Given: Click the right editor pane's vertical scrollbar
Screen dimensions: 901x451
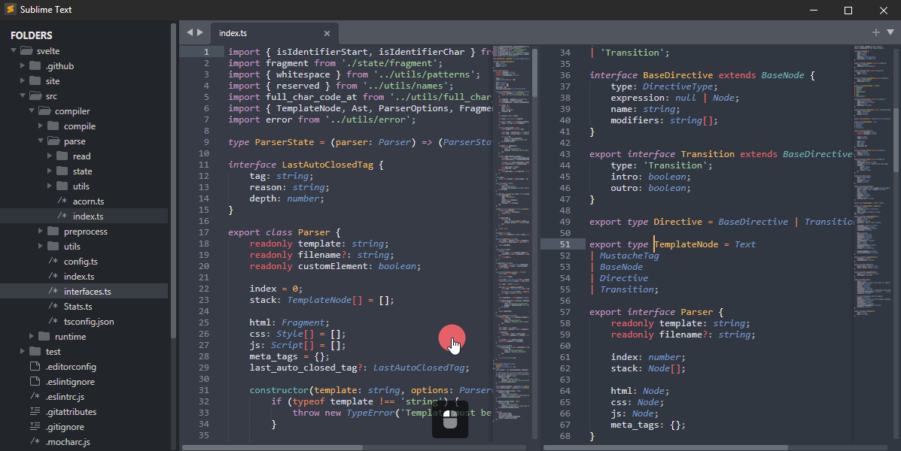Looking at the screenshot, I should tap(896, 139).
